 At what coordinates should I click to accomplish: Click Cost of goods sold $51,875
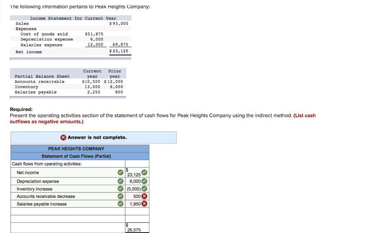[x=94, y=34]
